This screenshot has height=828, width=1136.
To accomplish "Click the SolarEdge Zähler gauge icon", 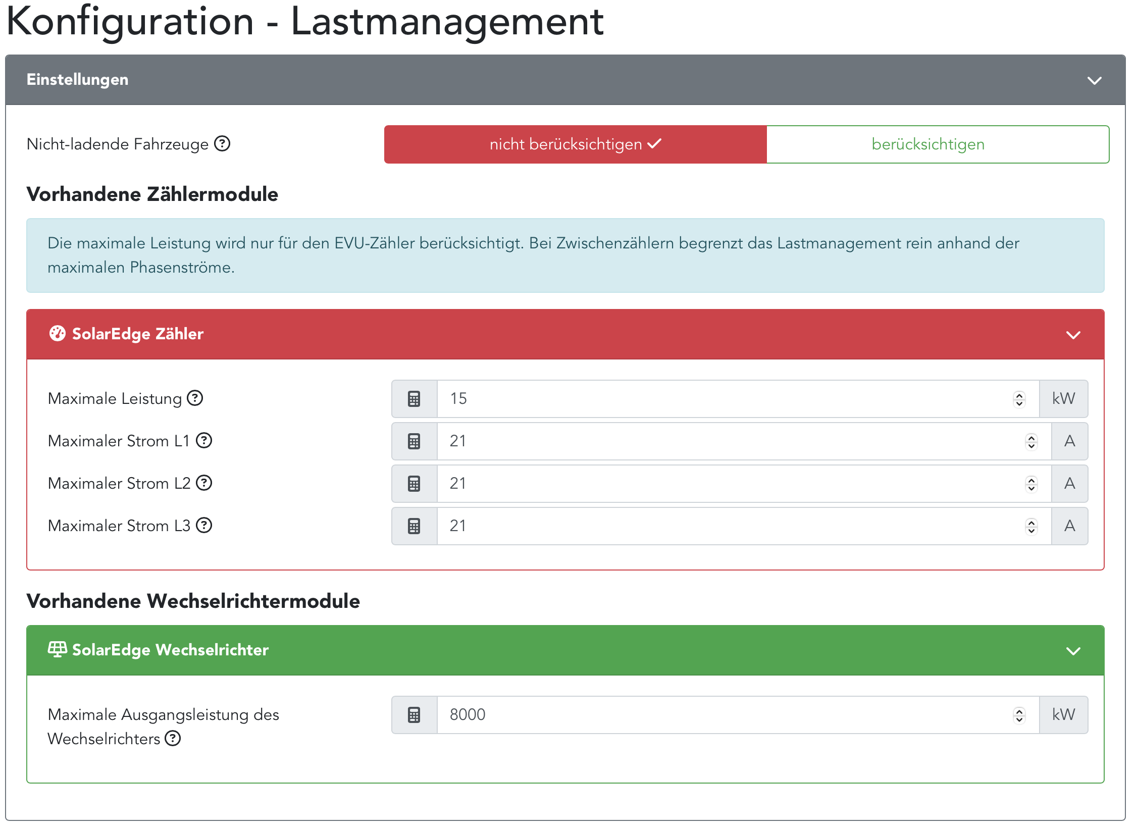I will coord(58,334).
